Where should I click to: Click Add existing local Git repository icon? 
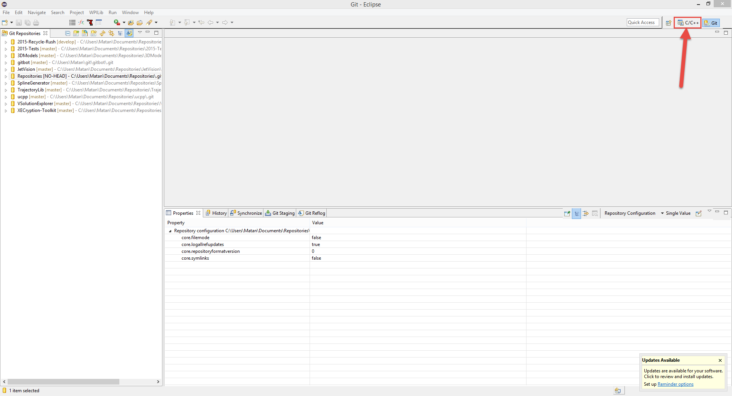tap(76, 33)
